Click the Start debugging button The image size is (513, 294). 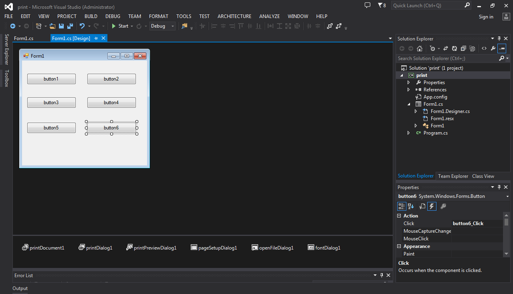pyautogui.click(x=120, y=26)
